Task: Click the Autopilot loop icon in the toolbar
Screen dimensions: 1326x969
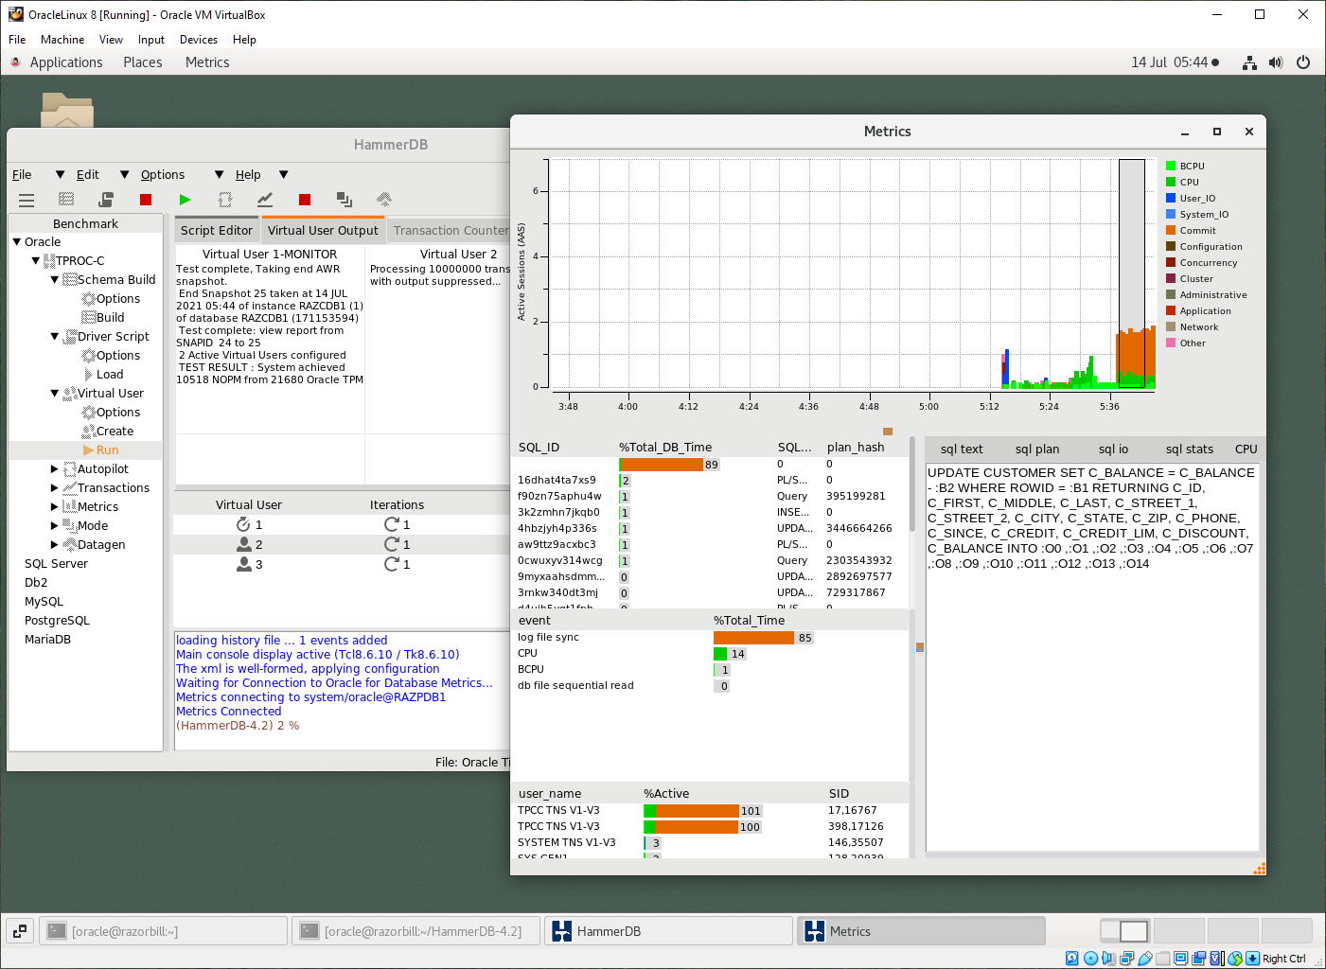Action: coord(225,200)
